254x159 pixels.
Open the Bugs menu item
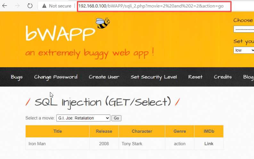coord(17,77)
